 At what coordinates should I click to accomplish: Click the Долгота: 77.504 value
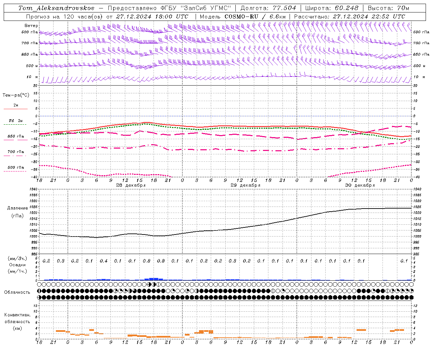[268, 8]
